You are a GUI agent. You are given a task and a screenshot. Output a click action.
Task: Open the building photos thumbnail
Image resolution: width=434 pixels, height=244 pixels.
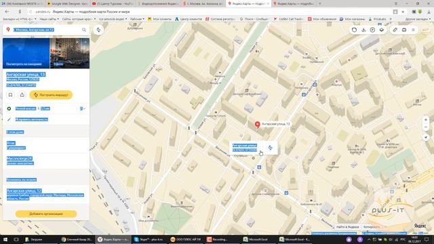point(69,53)
